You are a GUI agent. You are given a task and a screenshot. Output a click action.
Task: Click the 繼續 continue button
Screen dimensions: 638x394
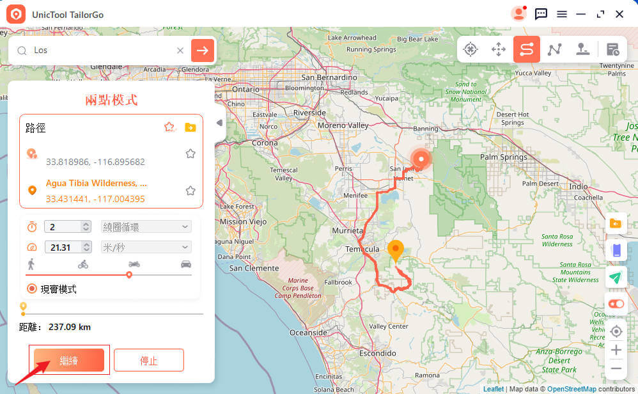[x=69, y=360]
